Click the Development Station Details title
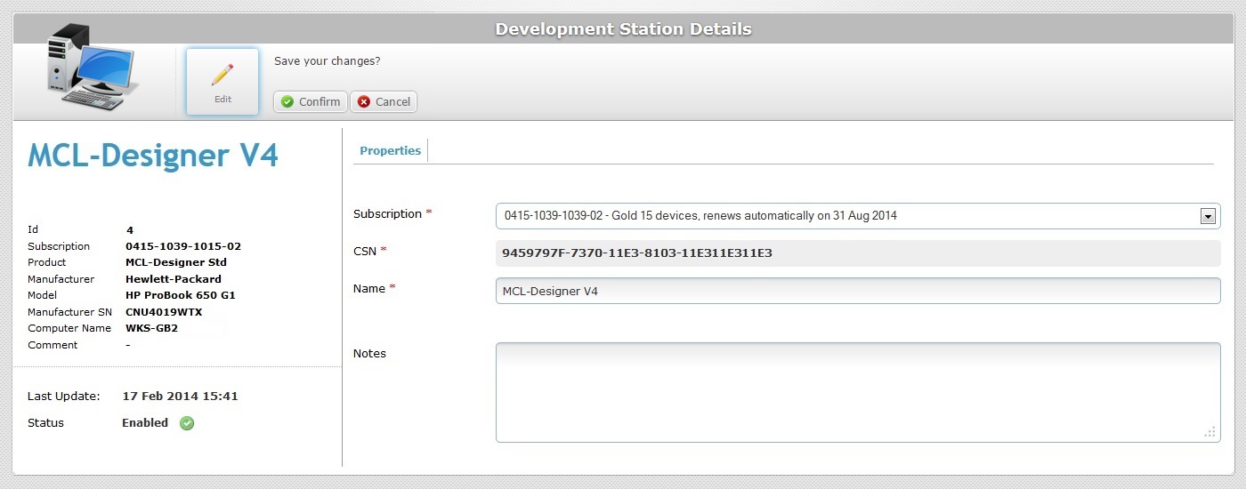The width and height of the screenshot is (1246, 489). [x=623, y=29]
